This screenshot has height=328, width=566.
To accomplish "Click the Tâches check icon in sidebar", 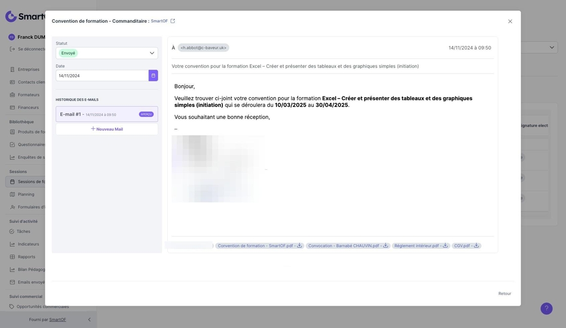I will pyautogui.click(x=12, y=231).
